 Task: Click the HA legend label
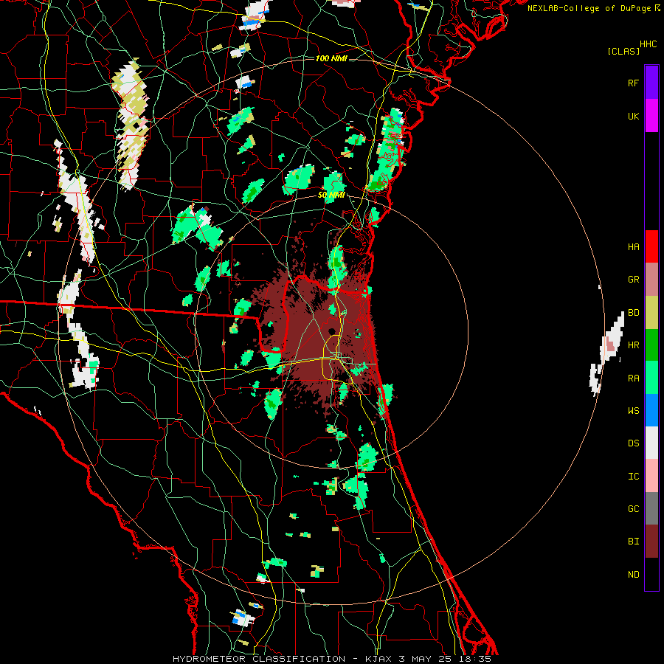633,246
